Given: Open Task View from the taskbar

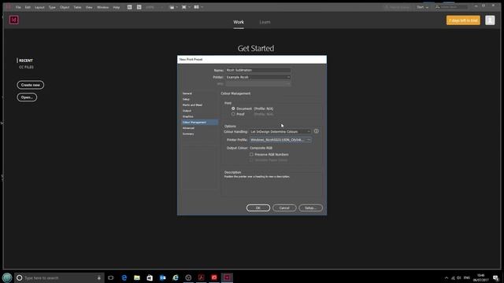Looking at the screenshot, I should coord(111,277).
